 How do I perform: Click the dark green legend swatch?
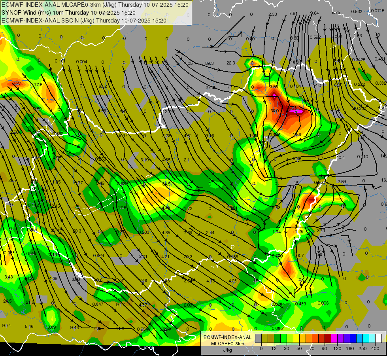click(x=277, y=339)
